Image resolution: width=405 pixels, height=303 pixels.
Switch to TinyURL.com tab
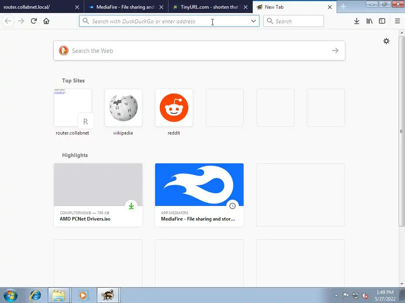[210, 7]
